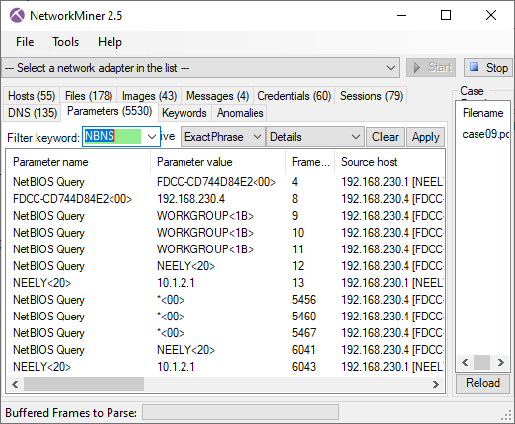
Task: Click scroll-right arrow of parameters table scrollbar
Action: click(436, 384)
